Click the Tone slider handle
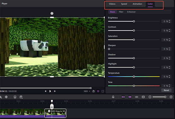Viewport: 175px width, 119px height. [134, 86]
